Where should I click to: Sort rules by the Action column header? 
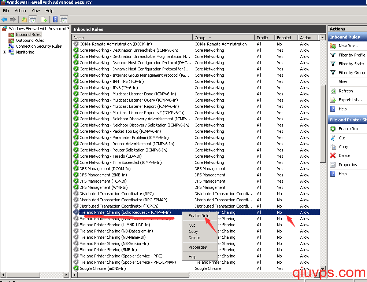click(x=308, y=38)
